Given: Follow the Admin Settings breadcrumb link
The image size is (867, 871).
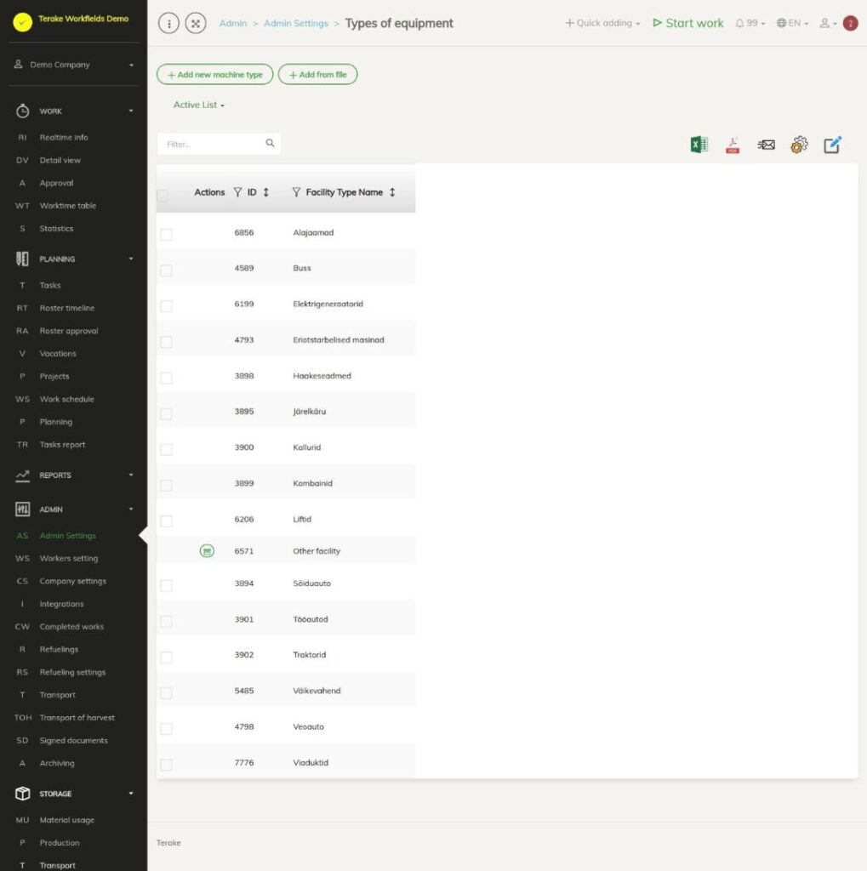Looking at the screenshot, I should (x=296, y=23).
